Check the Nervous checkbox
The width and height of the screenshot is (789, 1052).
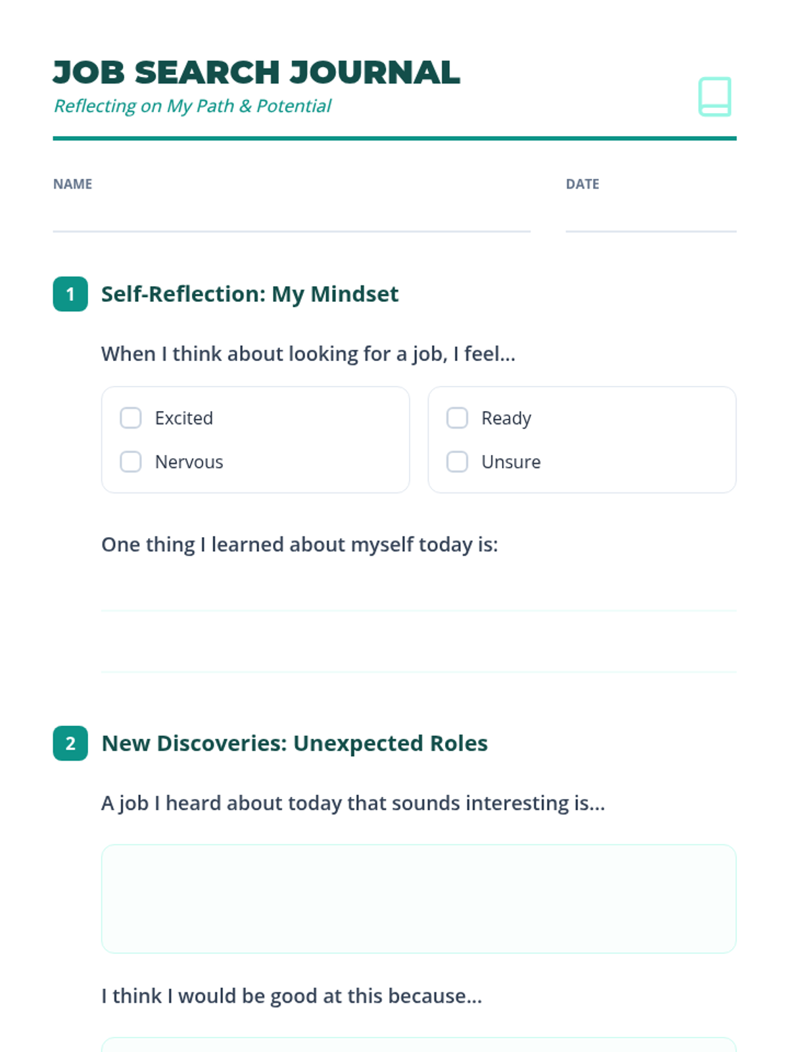point(131,462)
